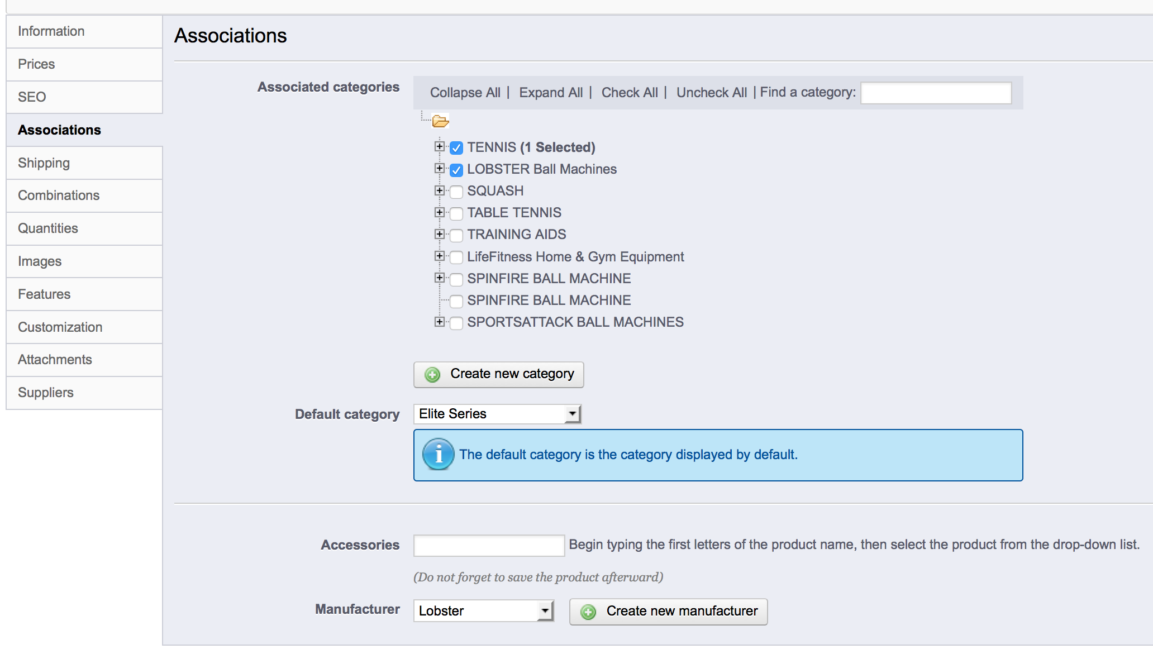
Task: Expand the SPORTSATTACK BALL MACHINES node
Action: tap(440, 322)
